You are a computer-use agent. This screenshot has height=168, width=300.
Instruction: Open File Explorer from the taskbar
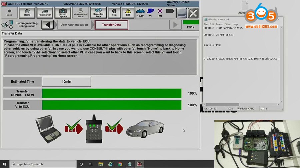click(x=101, y=164)
